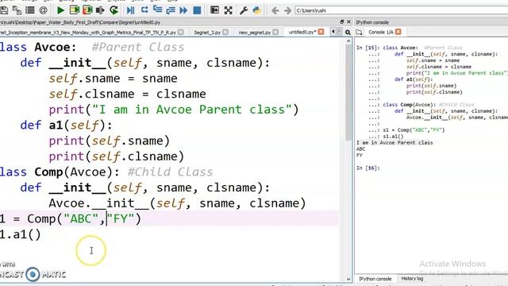Viewport: 508px width, 286px height.
Task: Click the "self.sname = sname" line
Action: (113, 79)
